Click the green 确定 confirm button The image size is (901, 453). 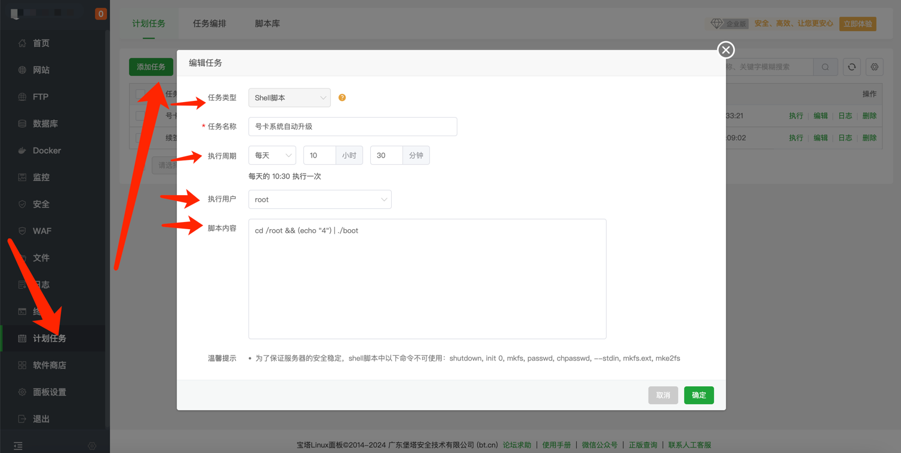[699, 395]
